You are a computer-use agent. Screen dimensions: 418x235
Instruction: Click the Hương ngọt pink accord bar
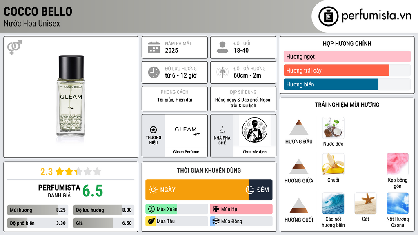(347, 56)
